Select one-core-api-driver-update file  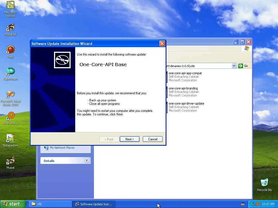coord(185,107)
